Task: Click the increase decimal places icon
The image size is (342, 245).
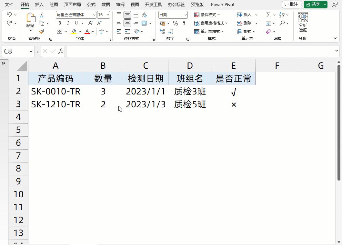Action: click(x=162, y=31)
